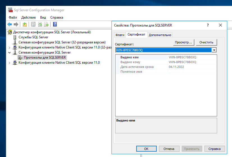This screenshot has width=232, height=157.
Task: Select the Сертификат tab
Action: pyautogui.click(x=137, y=34)
